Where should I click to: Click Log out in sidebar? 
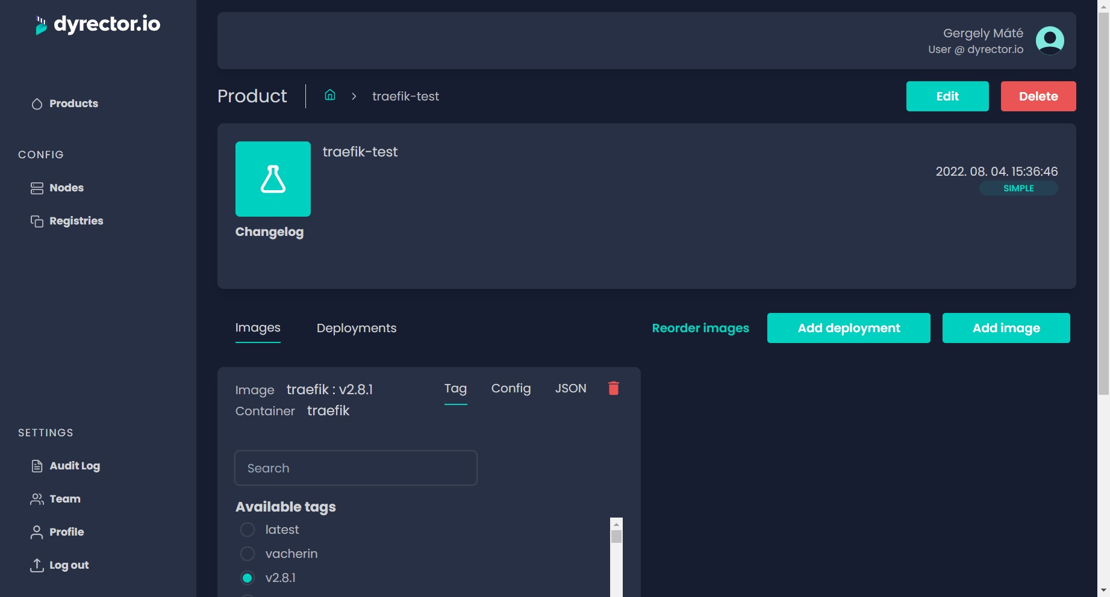click(x=60, y=565)
